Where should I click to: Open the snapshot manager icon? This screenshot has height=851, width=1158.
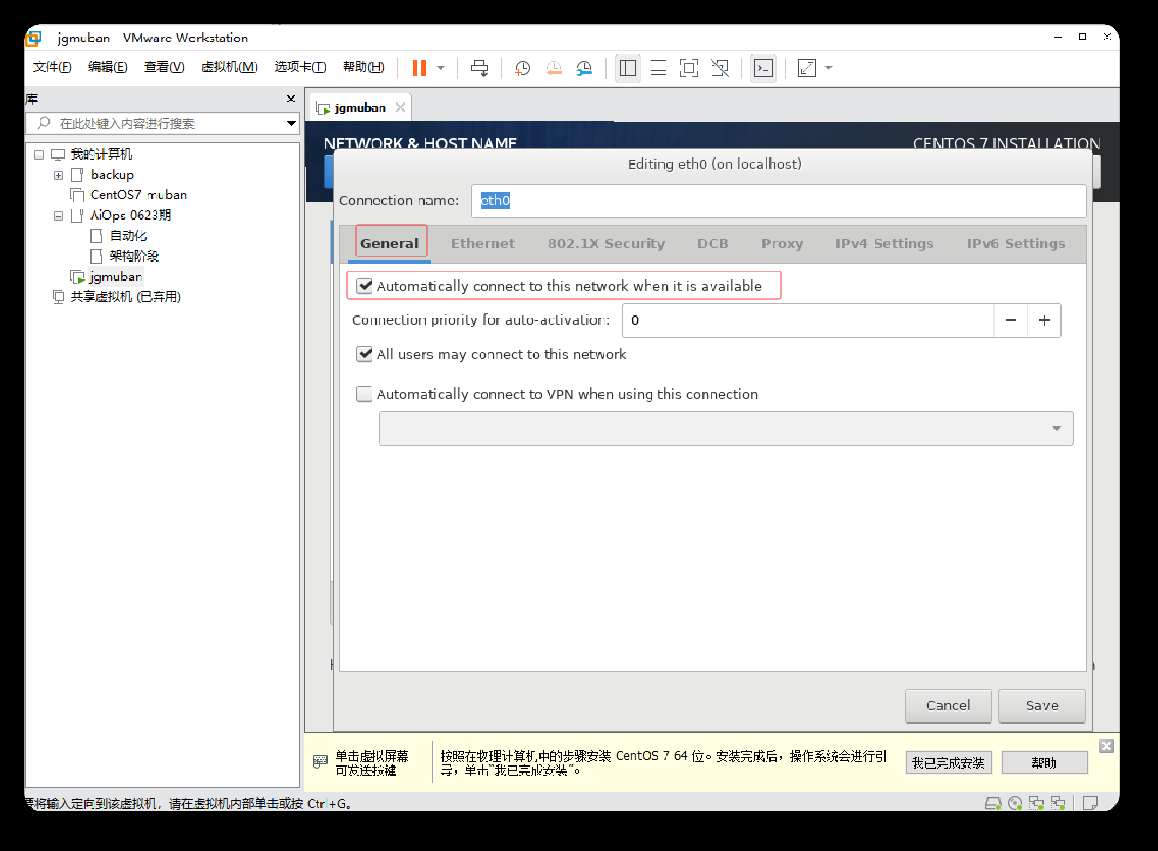(584, 68)
